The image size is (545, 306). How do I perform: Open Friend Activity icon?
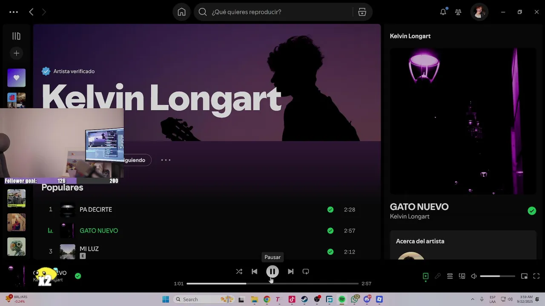coord(458,12)
